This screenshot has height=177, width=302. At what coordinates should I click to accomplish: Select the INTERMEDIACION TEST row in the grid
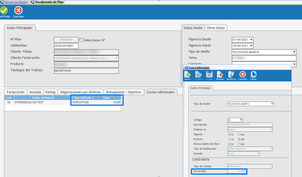point(42,102)
